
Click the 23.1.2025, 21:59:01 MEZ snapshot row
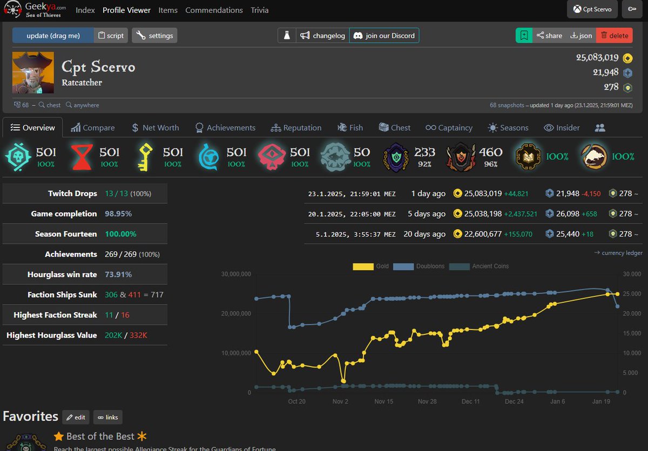point(473,193)
